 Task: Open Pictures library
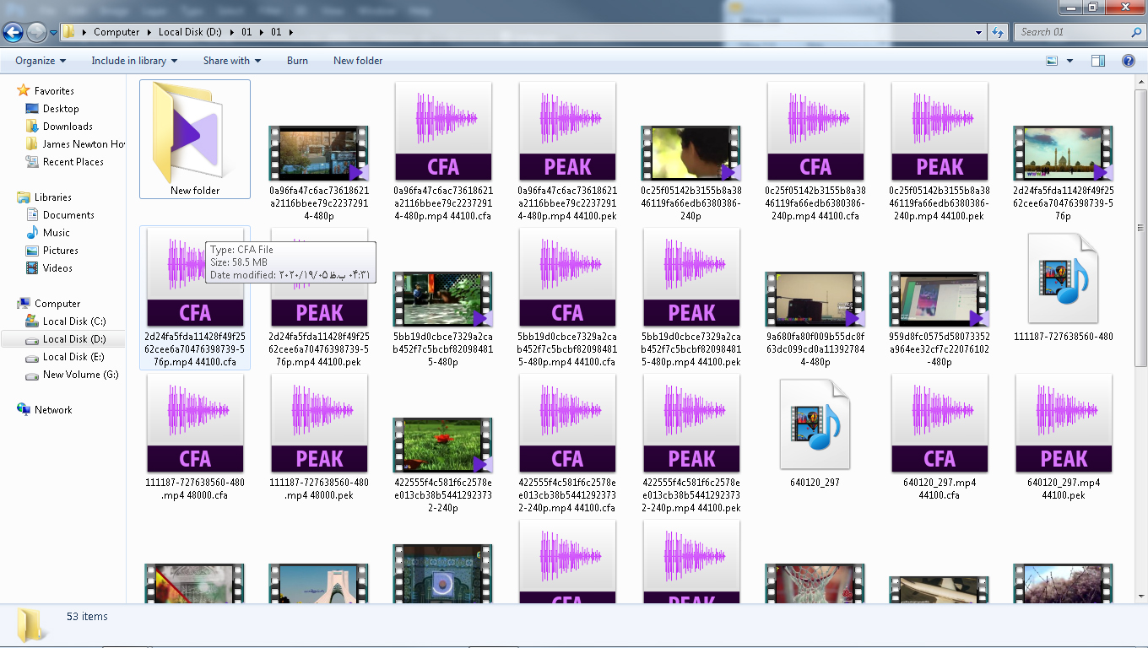pos(61,251)
